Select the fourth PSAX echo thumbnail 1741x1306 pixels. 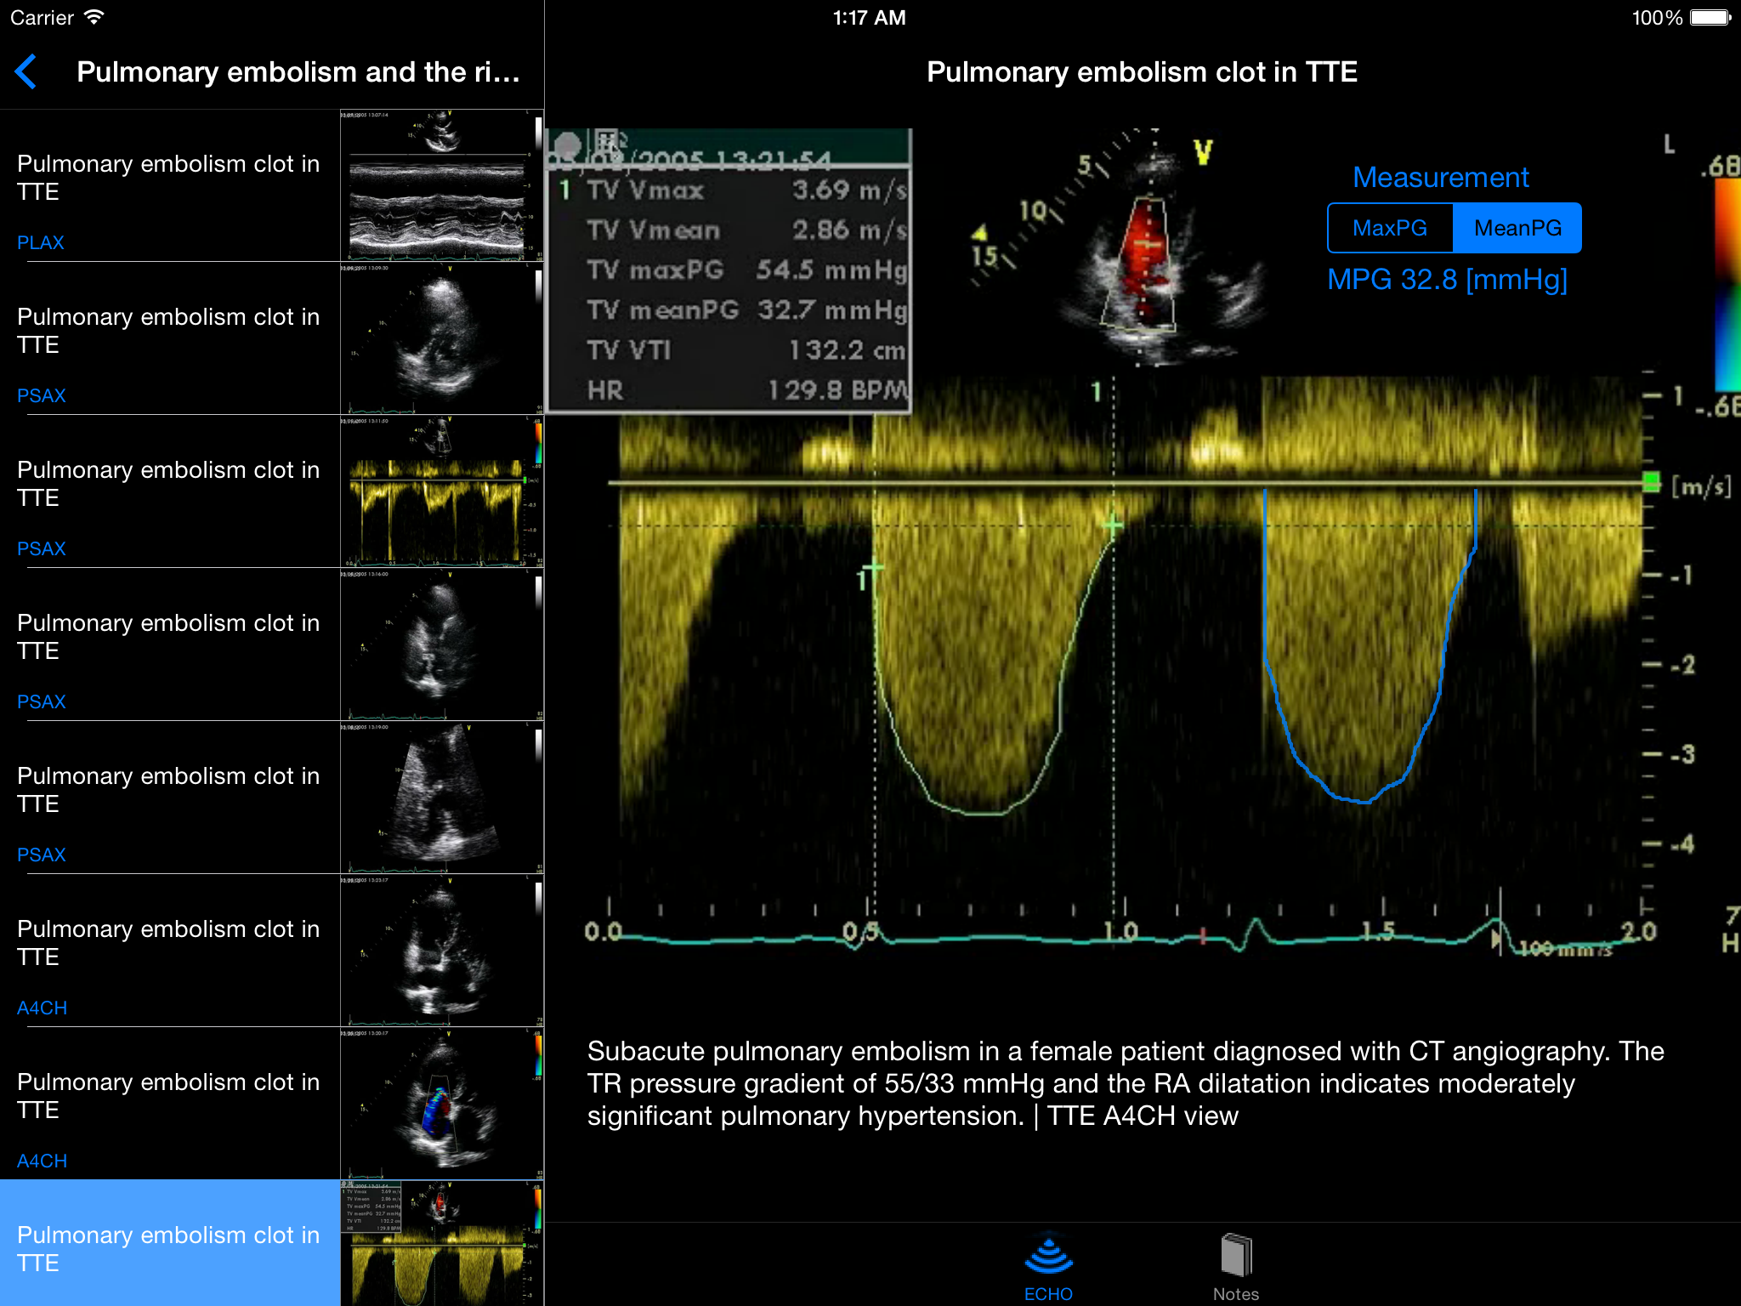[x=441, y=798]
